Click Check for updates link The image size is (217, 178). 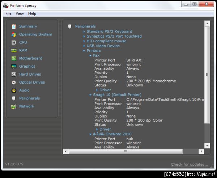(190, 165)
